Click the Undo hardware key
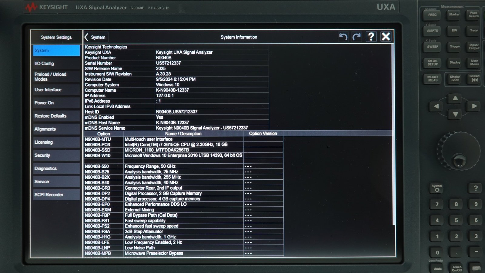 [438, 268]
